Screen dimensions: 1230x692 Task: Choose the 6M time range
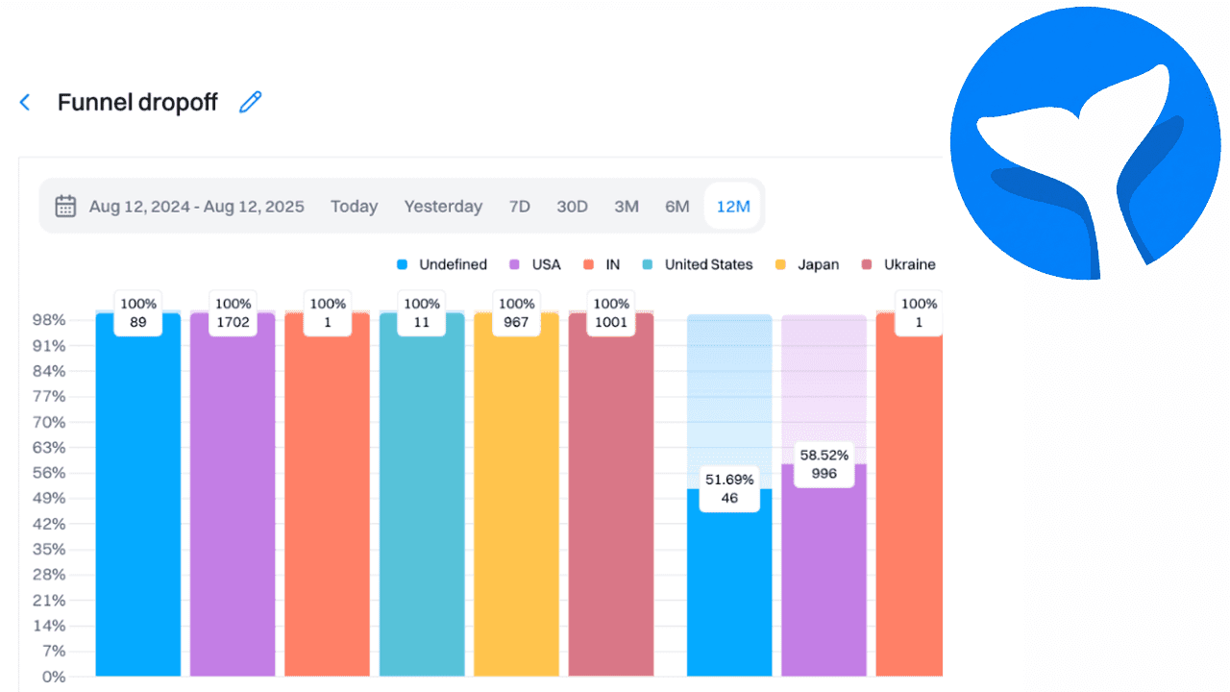677,206
